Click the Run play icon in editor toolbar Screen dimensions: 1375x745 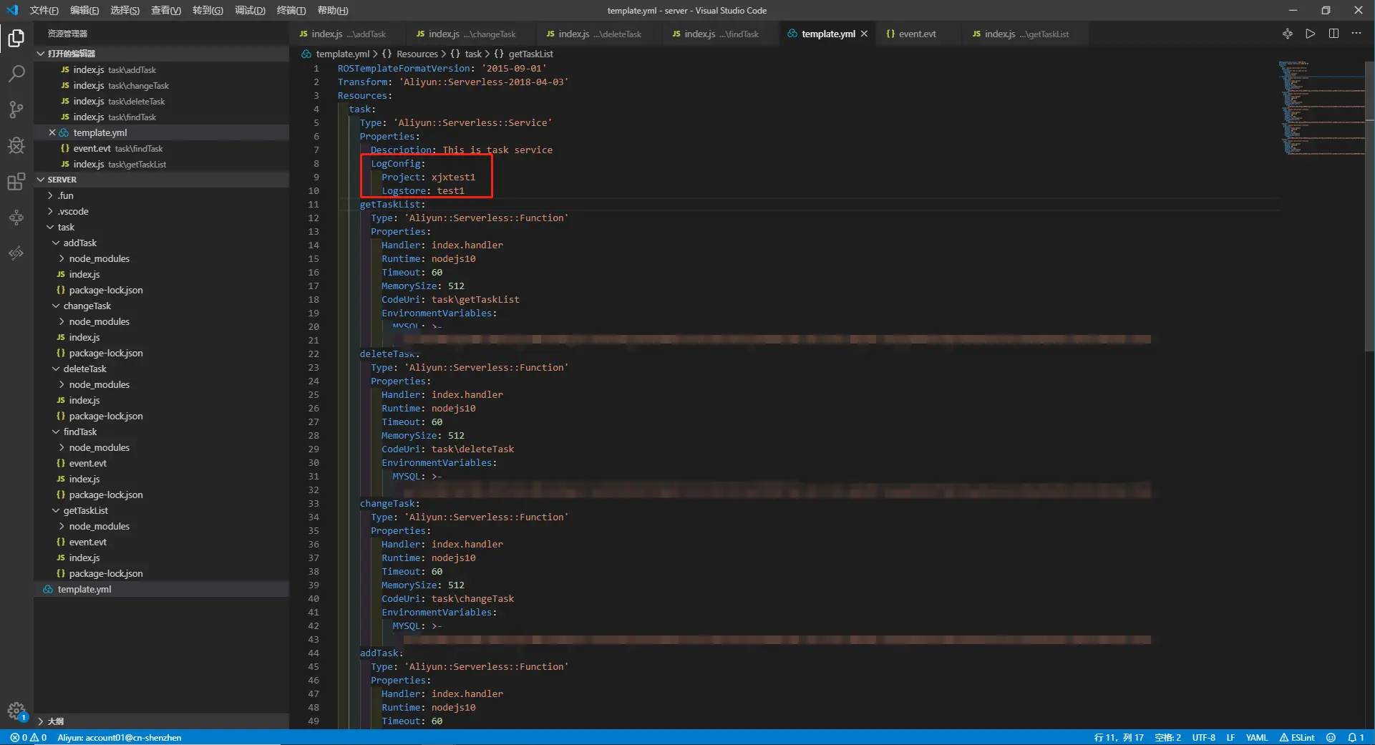coord(1310,34)
